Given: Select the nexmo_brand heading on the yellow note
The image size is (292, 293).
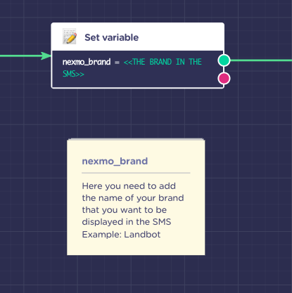Looking at the screenshot, I should tap(115, 161).
